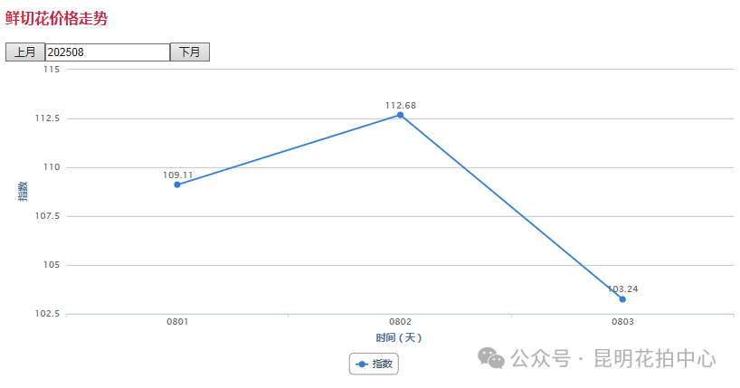This screenshot has height=388, width=740.
Task: Click the 0801 x-axis date label
Action: (177, 322)
